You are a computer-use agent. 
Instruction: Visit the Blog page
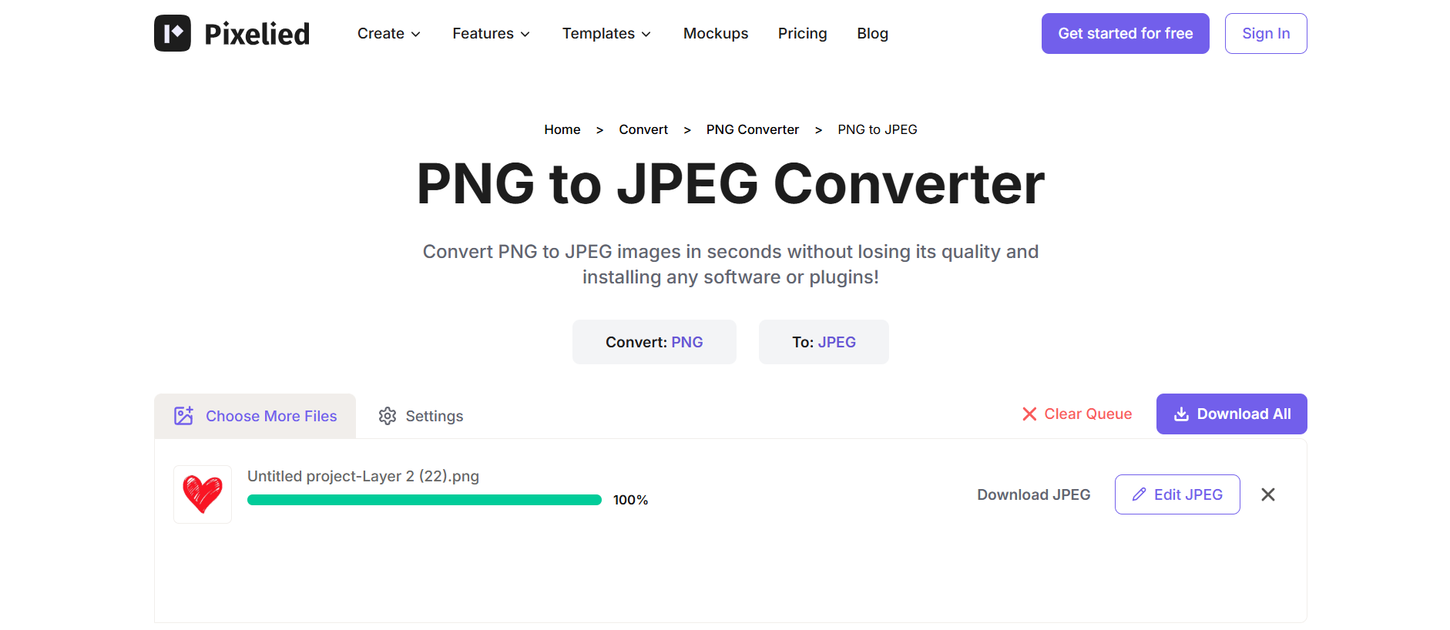click(x=872, y=33)
